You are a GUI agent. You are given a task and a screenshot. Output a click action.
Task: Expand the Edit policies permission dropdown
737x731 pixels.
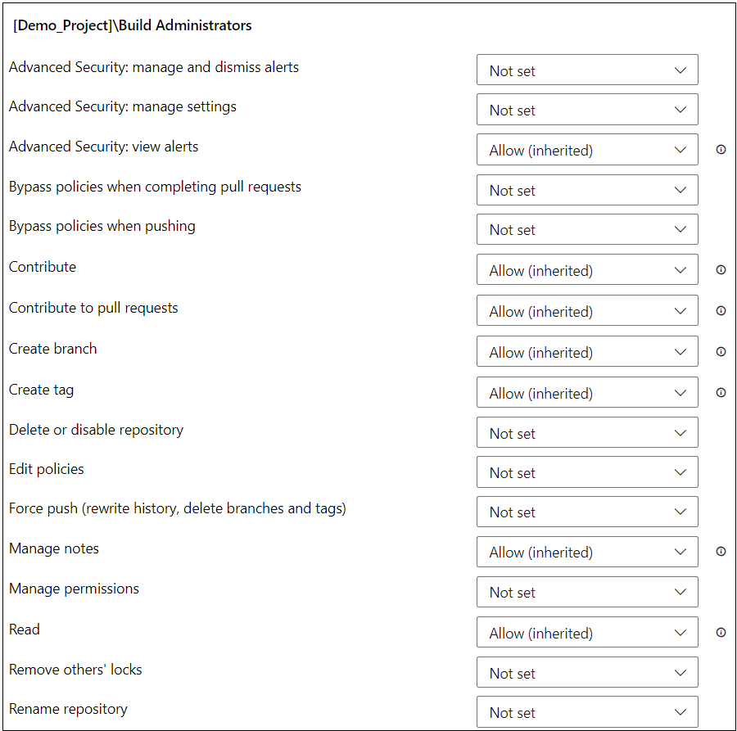coord(587,472)
